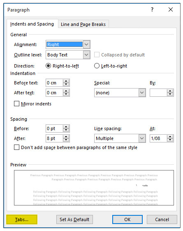Image resolution: width=183 pixels, height=231 pixels.
Task: Decrease spacing After value with down arrow
Action: [x=66, y=140]
